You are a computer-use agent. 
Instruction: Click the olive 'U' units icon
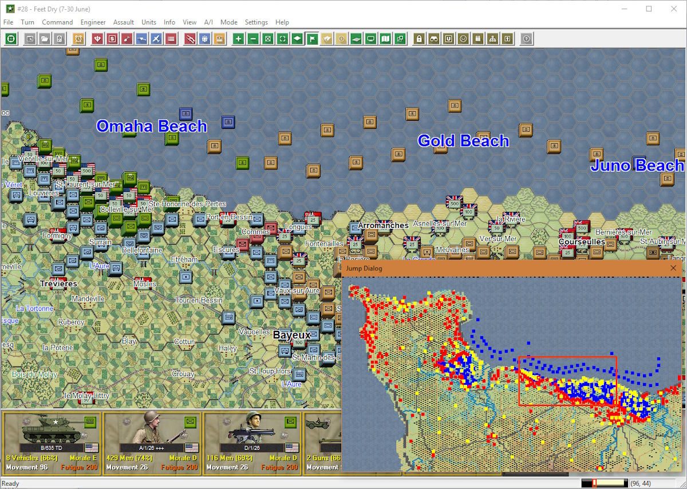click(x=449, y=39)
